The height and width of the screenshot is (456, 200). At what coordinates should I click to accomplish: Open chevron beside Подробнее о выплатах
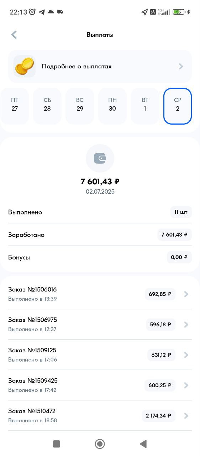pos(181,66)
